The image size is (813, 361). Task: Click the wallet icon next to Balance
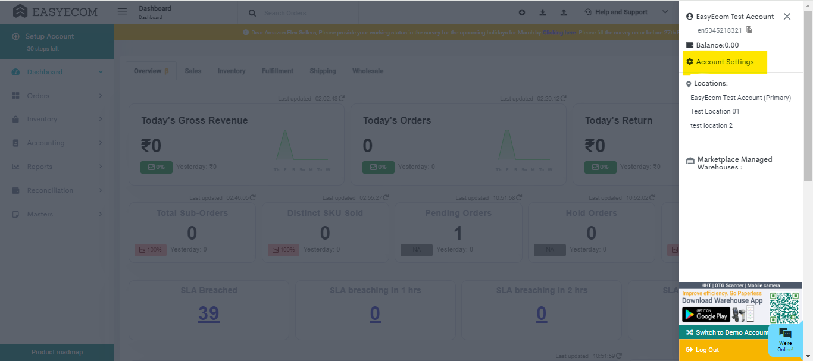(x=690, y=45)
